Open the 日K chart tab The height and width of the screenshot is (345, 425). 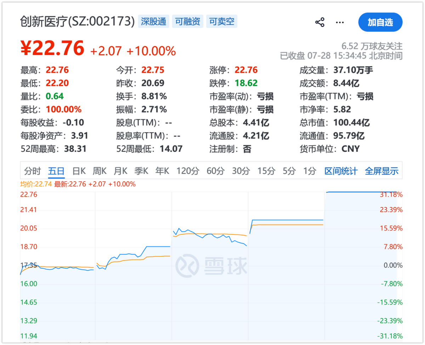coord(79,171)
